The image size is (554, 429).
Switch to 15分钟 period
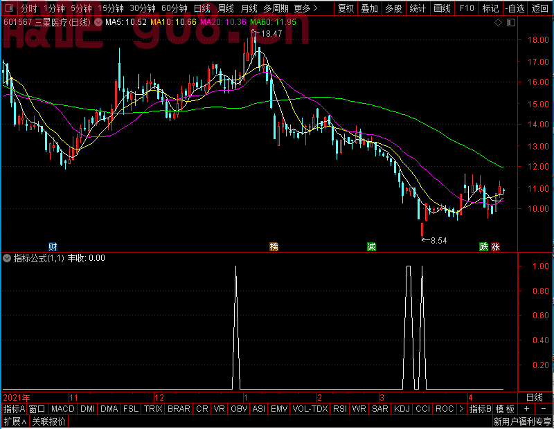coord(111,8)
